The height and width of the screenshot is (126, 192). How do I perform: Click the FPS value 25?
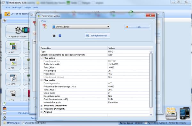point(109,71)
